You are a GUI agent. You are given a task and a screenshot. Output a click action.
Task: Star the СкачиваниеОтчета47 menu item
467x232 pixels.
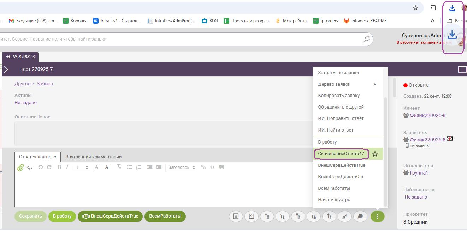375,154
